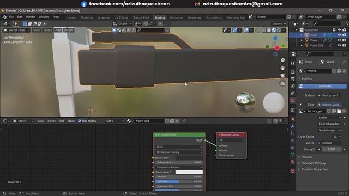
Task: Open the Scene properties tab icon
Action: pyautogui.click(x=293, y=93)
